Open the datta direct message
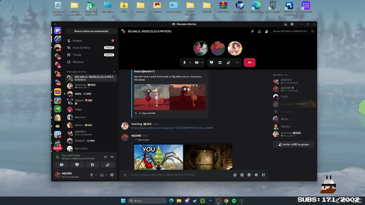The height and width of the screenshot is (205, 365). [91, 94]
